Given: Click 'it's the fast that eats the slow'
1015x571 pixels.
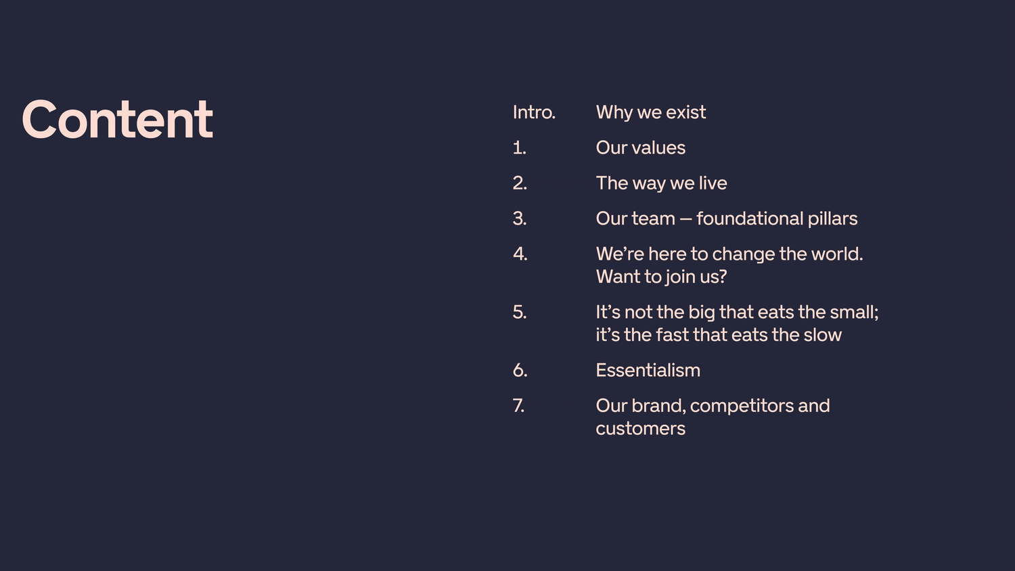Looking at the screenshot, I should pos(719,335).
